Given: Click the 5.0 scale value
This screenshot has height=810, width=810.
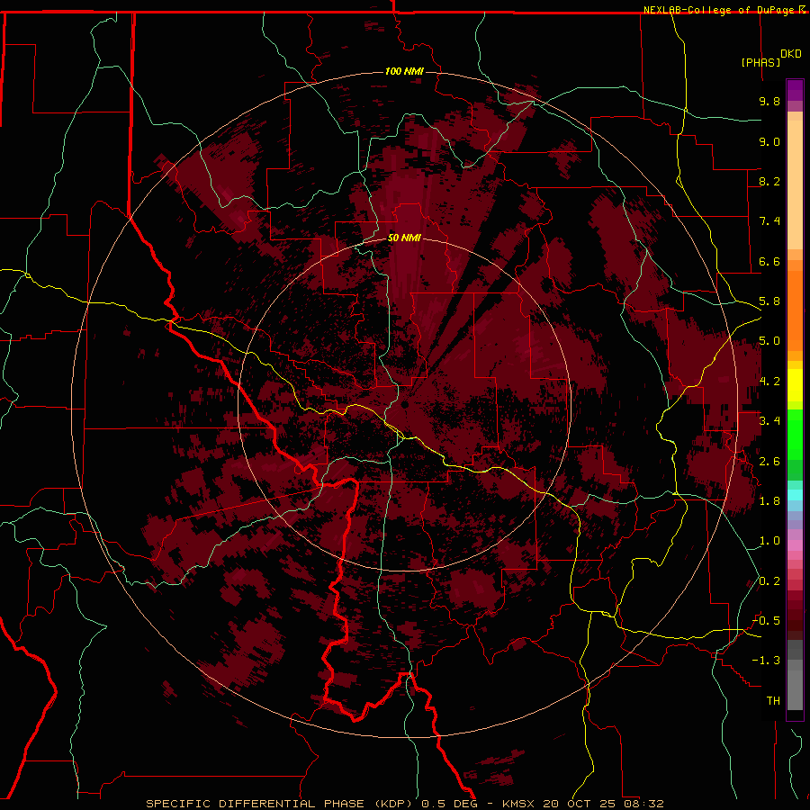Looking at the screenshot, I should (x=769, y=341).
